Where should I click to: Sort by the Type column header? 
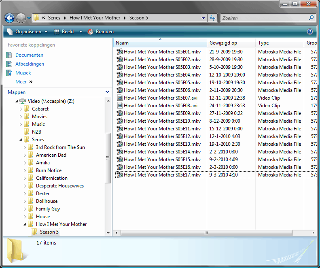coord(280,43)
